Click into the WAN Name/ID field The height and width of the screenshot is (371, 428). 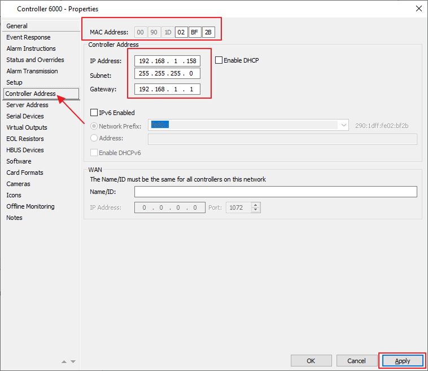pos(276,192)
